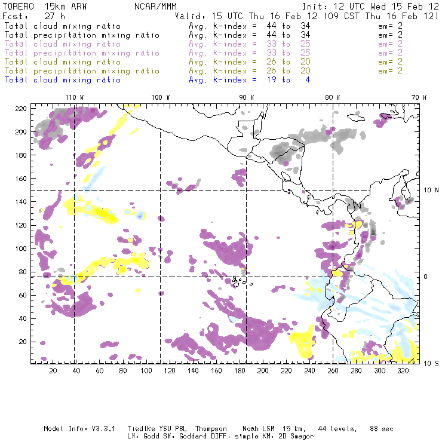This screenshot has width=442, height=442.
Task: Select the purple 'Total cloud mixing ratio' legend row
Action: (x=204, y=44)
